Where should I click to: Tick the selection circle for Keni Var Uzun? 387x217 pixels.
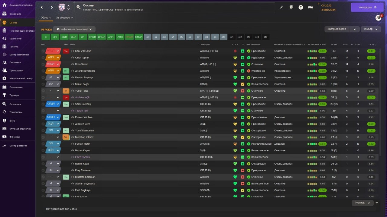coord(43,51)
